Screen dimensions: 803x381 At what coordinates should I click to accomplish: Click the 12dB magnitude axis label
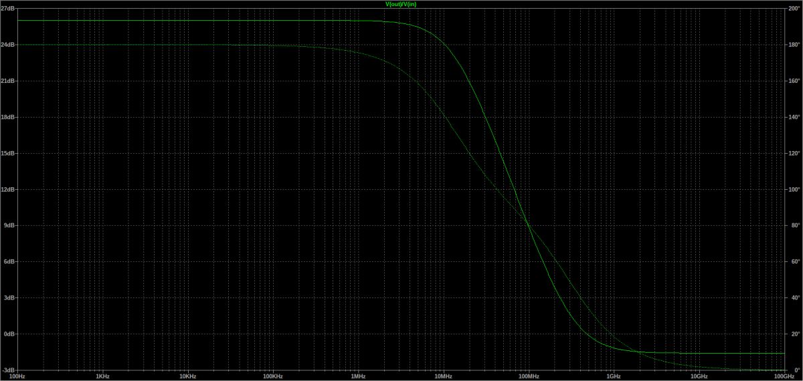7,189
